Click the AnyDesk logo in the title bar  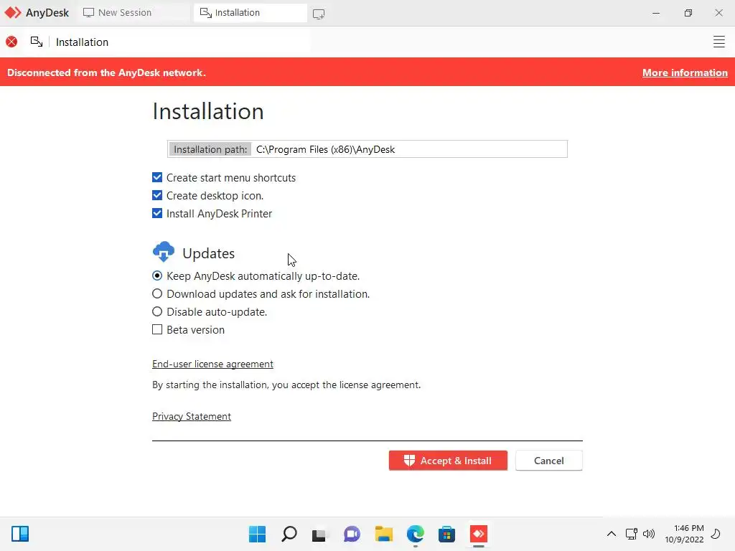click(37, 13)
